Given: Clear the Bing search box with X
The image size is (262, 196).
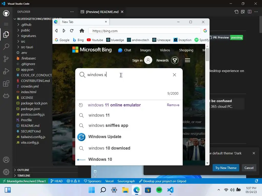Looking at the screenshot, I should pos(174,75).
